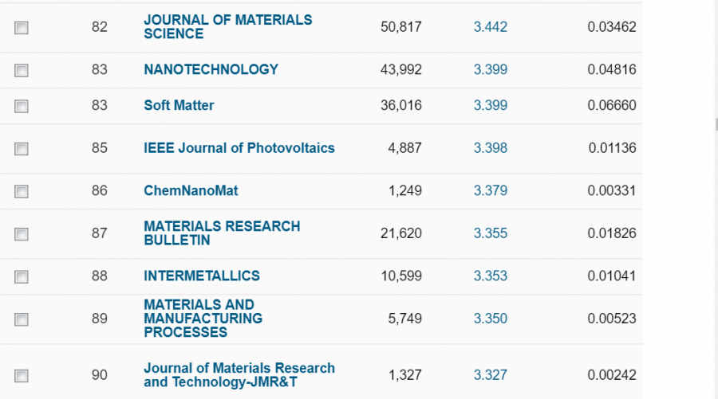
Task: Open Materials and Manufacturing Processes link
Action: click(203, 318)
